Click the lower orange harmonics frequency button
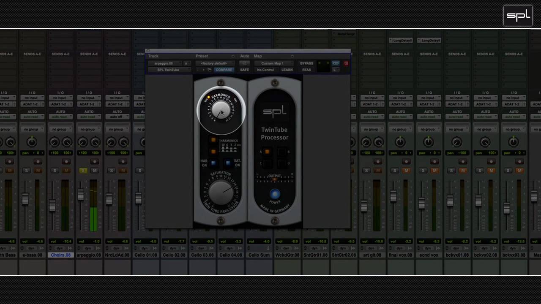Viewport: 541px width, 304px height. [x=213, y=151]
